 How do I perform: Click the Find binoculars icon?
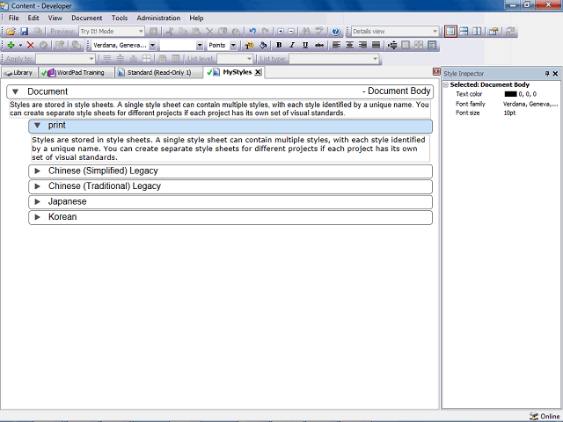[306, 32]
